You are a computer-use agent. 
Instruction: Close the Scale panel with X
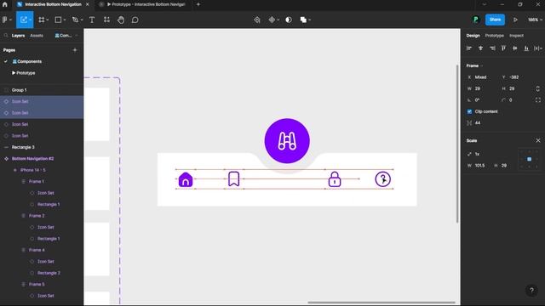click(x=538, y=140)
